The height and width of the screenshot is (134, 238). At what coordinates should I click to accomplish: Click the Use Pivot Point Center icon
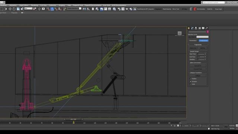tap(35, 9)
